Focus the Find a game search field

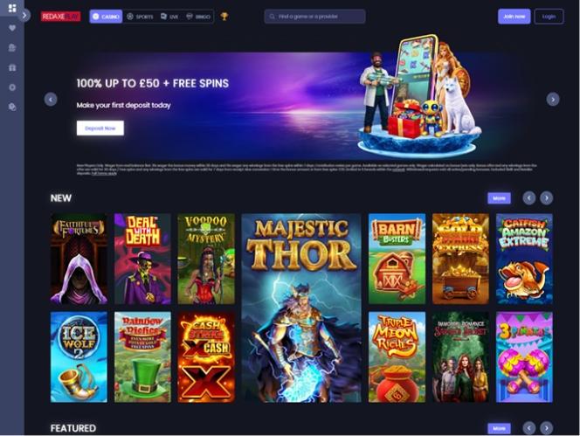(x=314, y=17)
